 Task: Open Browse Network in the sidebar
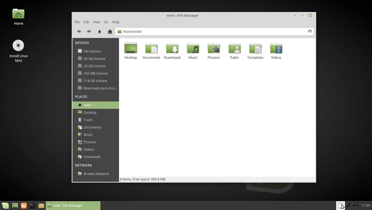click(96, 174)
